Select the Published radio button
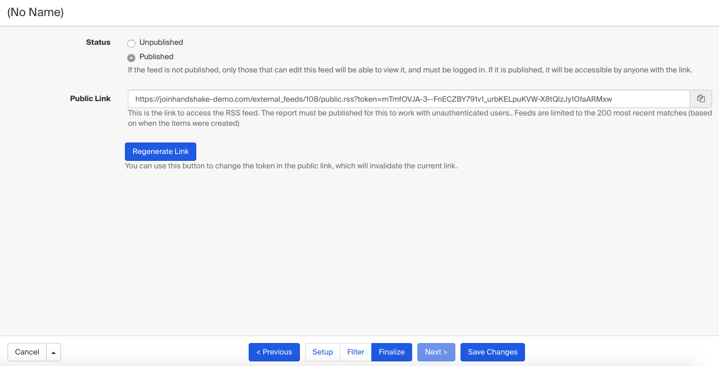Image resolution: width=719 pixels, height=366 pixels. (131, 57)
